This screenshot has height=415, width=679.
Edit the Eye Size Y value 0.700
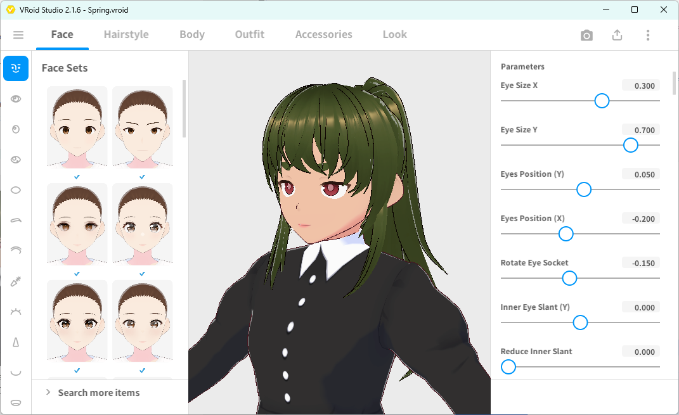[x=641, y=130]
